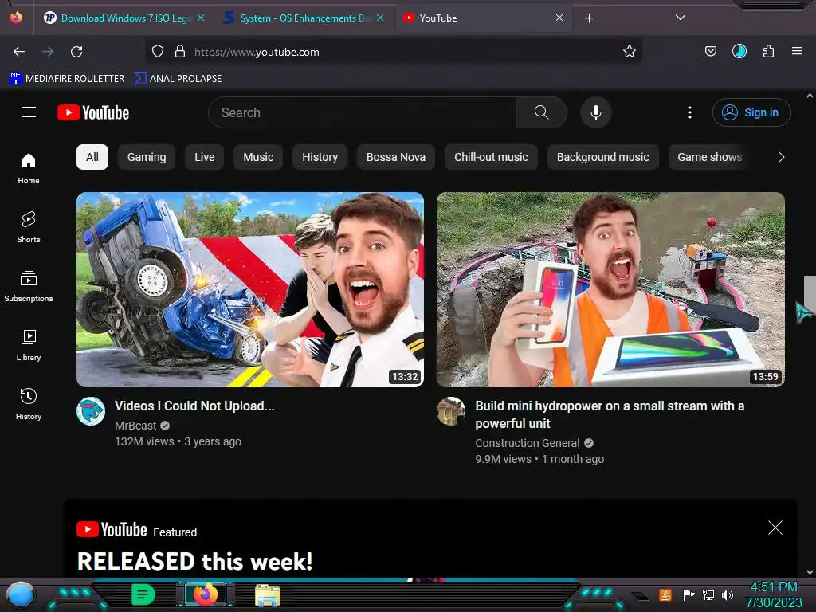The width and height of the screenshot is (816, 612).
Task: Click the blue circular extension icon in the toolbar
Action: coord(739,51)
